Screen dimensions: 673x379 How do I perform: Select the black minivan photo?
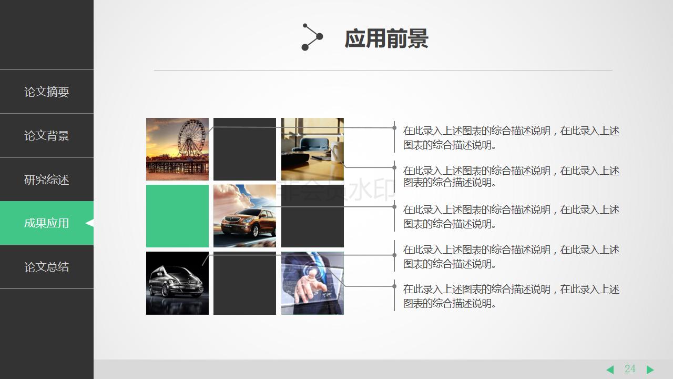(177, 283)
